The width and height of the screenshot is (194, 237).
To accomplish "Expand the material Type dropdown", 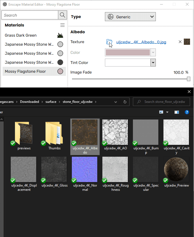I will coord(130,17).
